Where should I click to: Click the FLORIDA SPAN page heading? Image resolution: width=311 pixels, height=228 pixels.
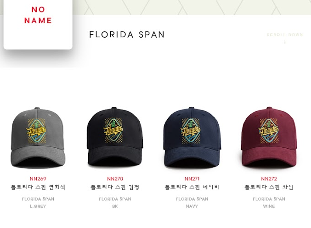click(x=127, y=35)
